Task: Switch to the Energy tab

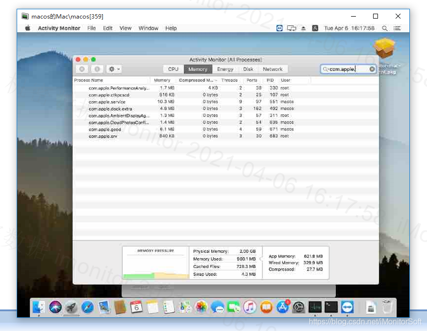Action: tap(225, 69)
